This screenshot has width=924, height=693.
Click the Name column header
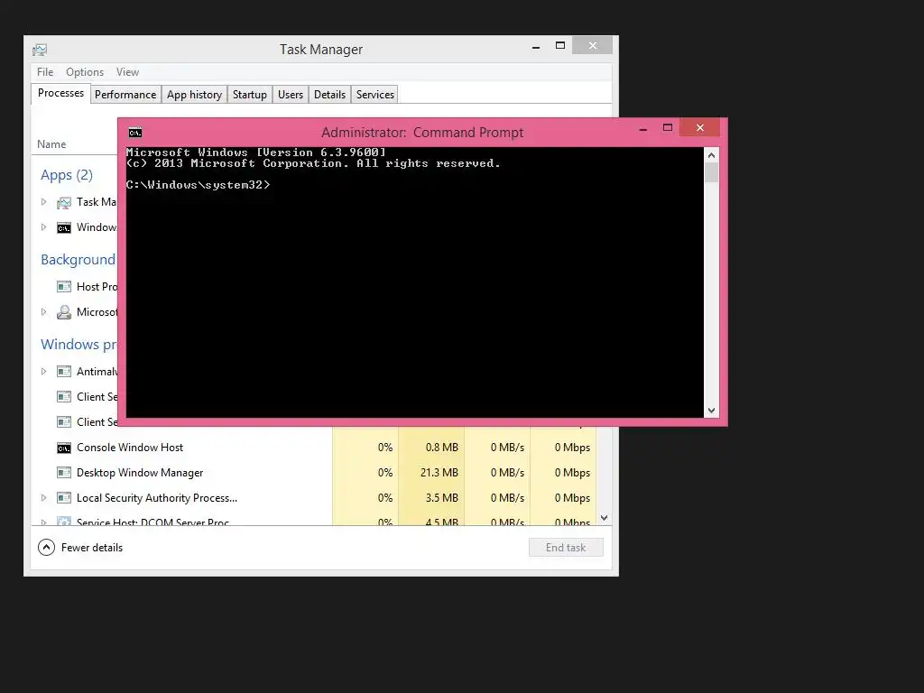(x=51, y=144)
